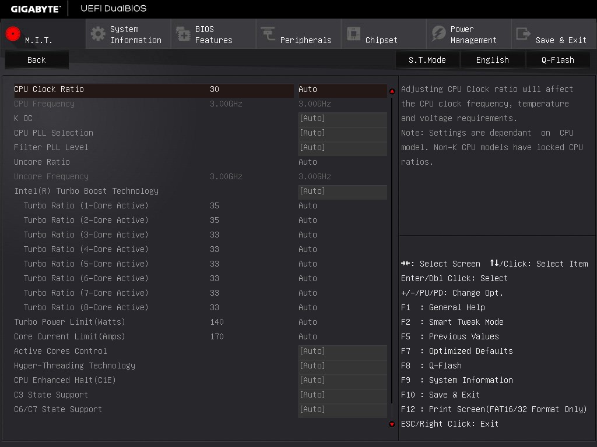Click the Power Management icon
Screen dimensions: 597x447
[x=438, y=34]
